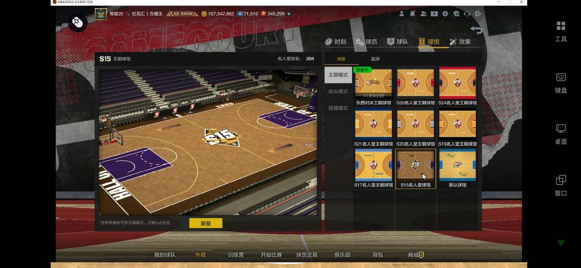This screenshot has width=581, height=268.
Task: Click the plus icon beside 345,299 currency
Action: point(289,14)
